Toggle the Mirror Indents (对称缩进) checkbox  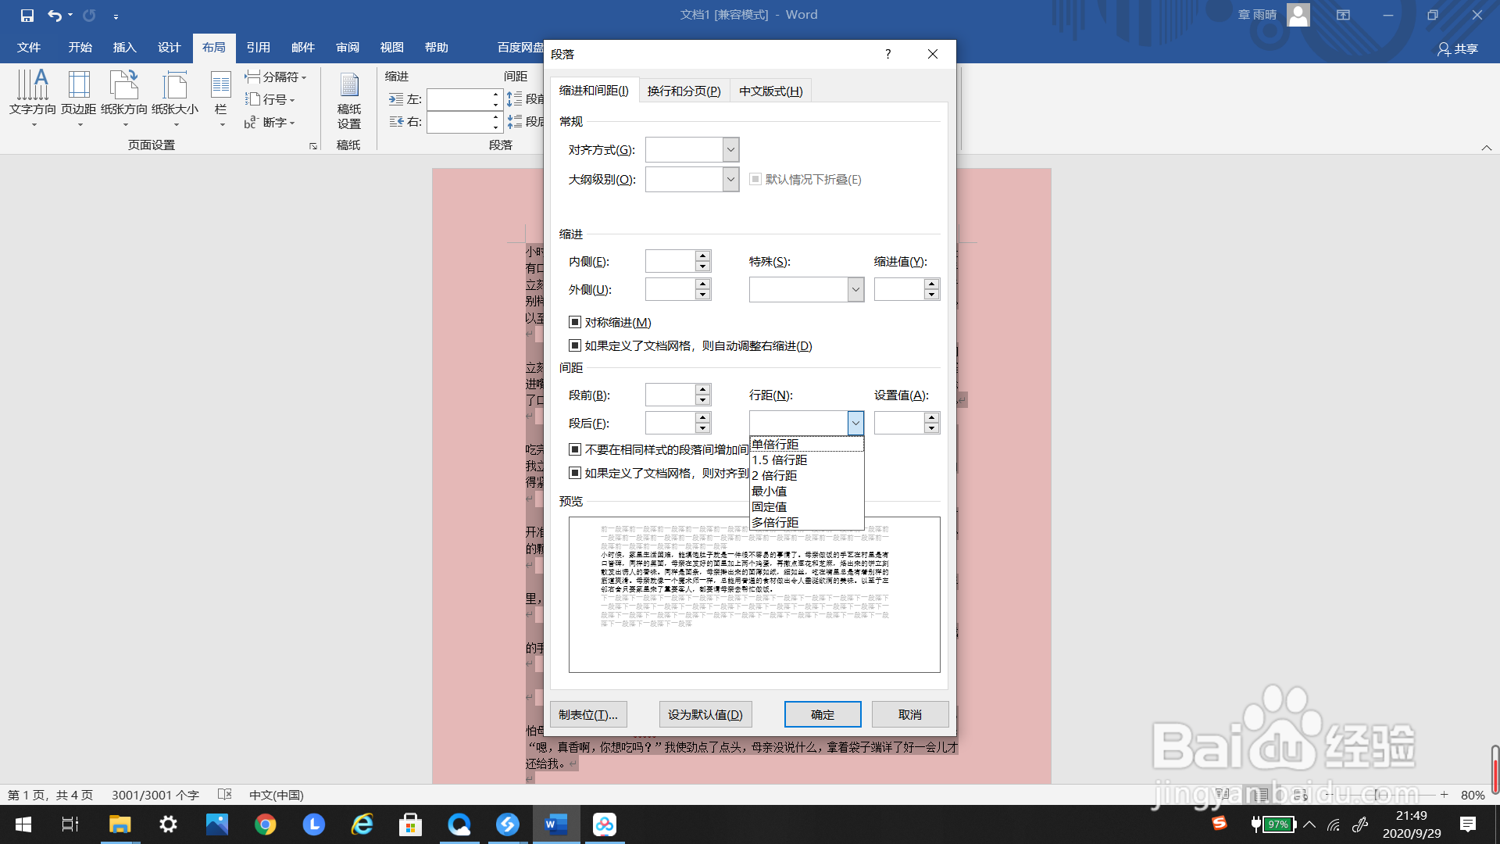click(x=575, y=322)
